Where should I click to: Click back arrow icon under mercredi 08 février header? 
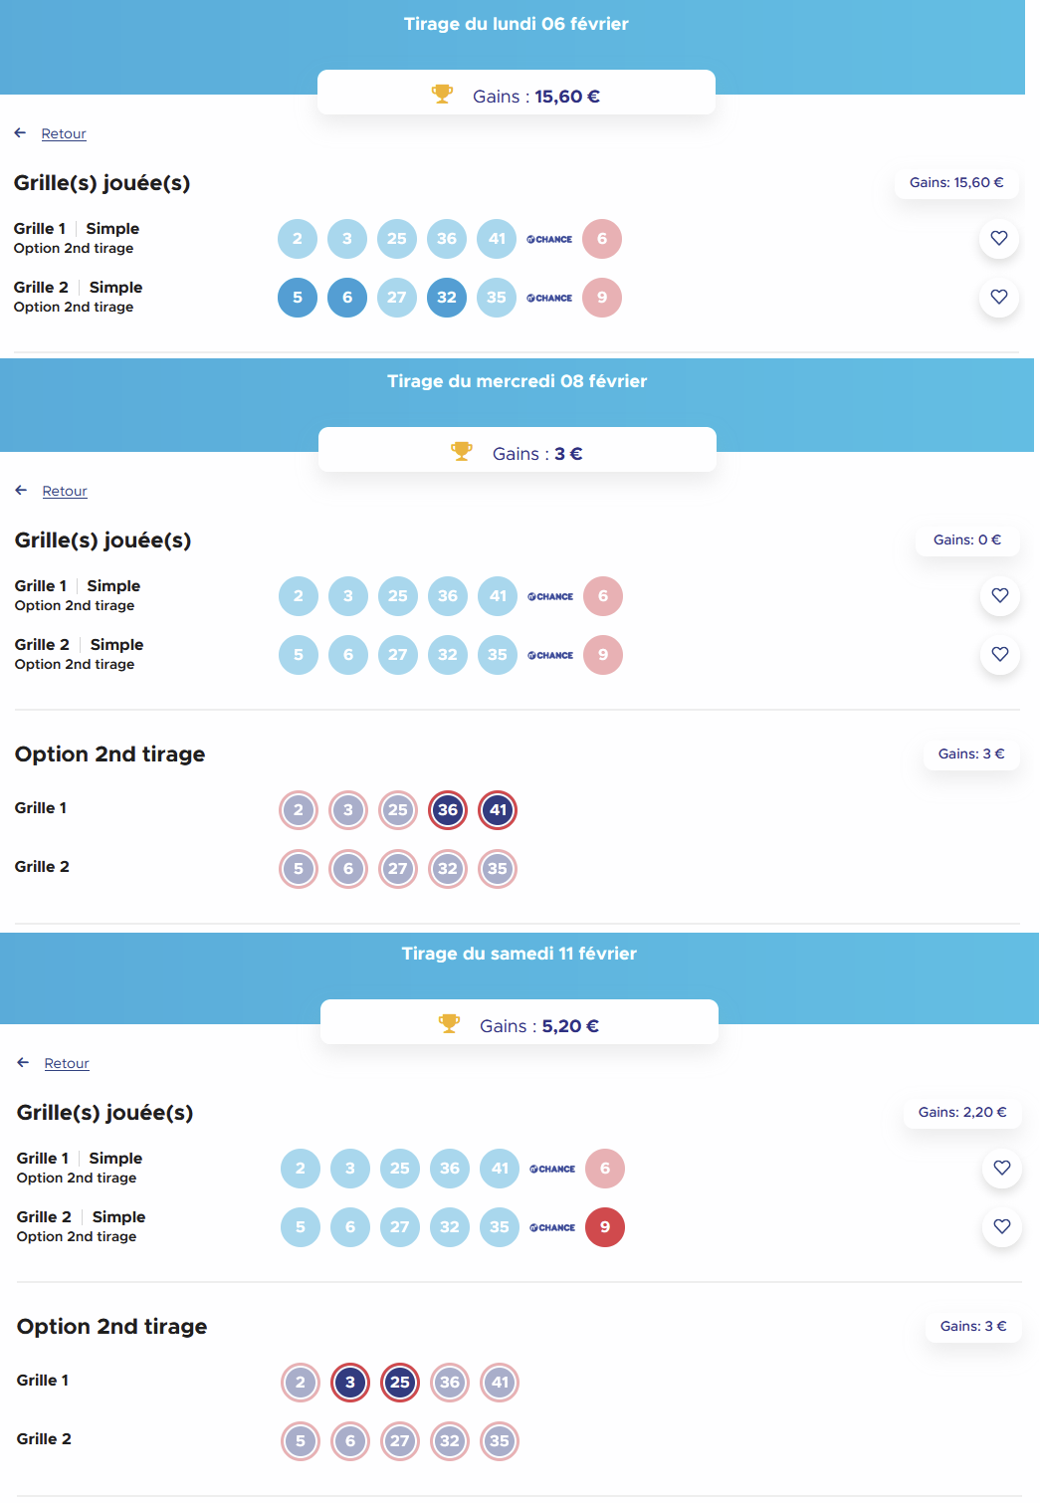click(21, 490)
